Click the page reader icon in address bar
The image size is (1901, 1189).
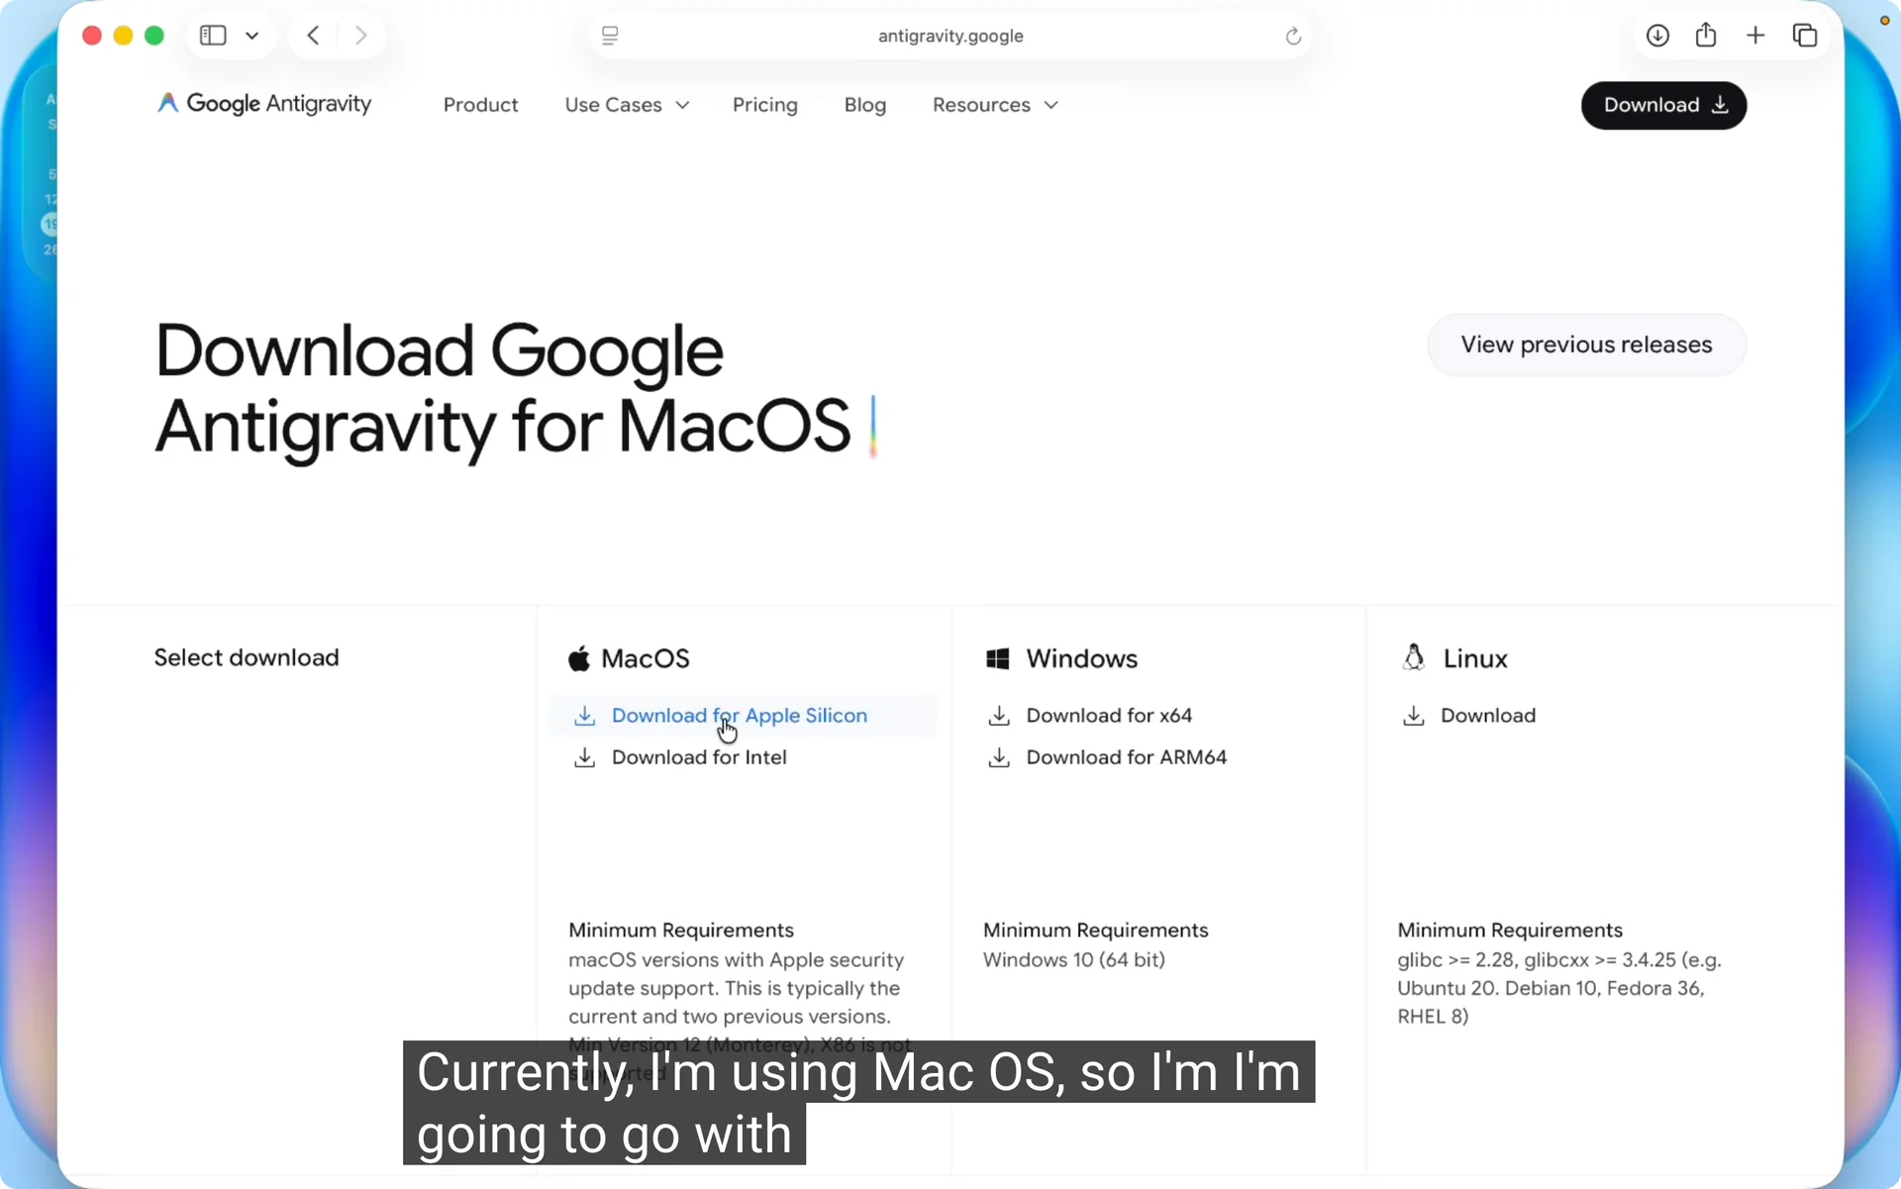click(x=610, y=36)
